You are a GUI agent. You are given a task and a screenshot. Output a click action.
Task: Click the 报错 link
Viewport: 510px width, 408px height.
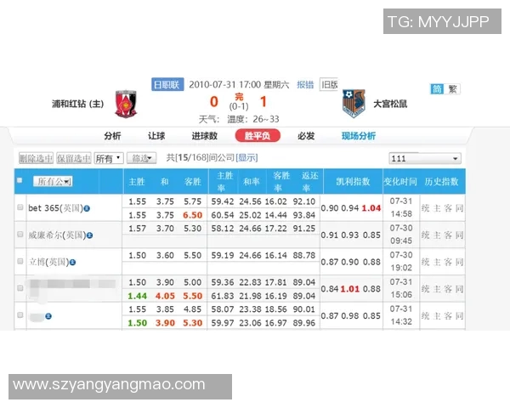tap(305, 84)
